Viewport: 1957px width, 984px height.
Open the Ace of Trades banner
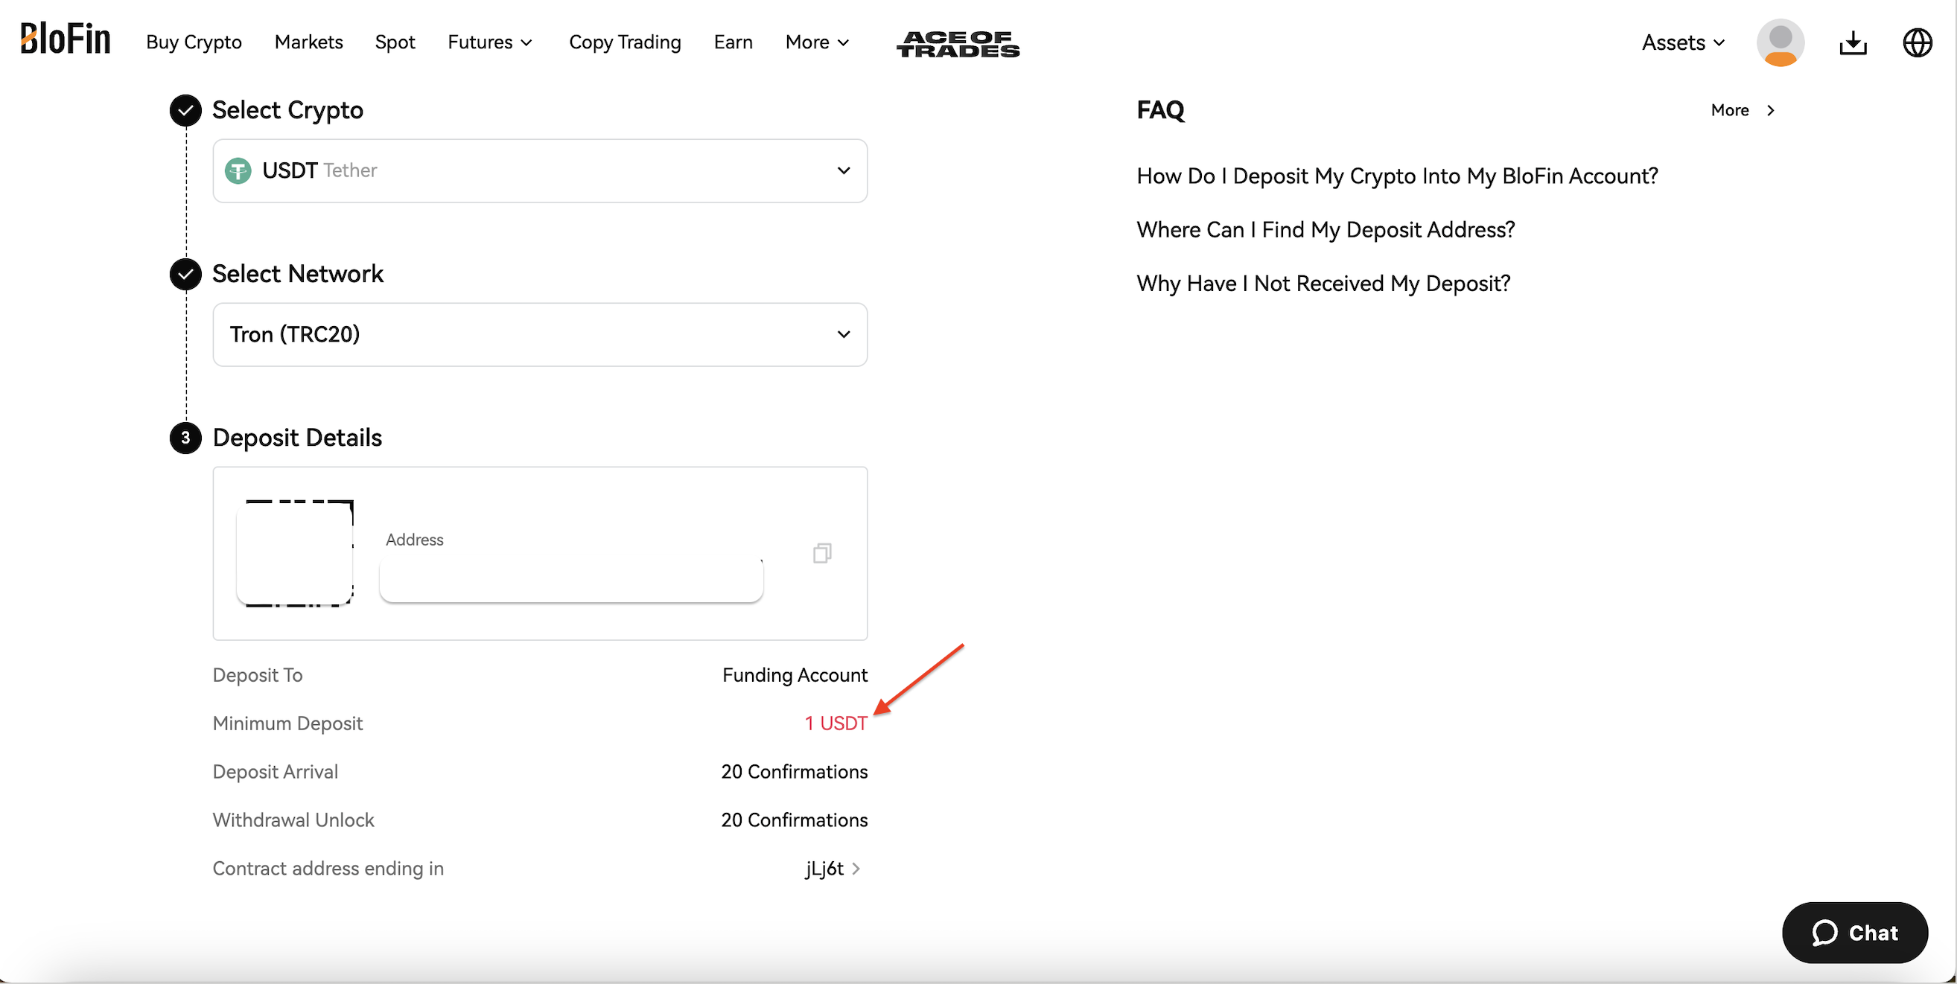coord(958,44)
